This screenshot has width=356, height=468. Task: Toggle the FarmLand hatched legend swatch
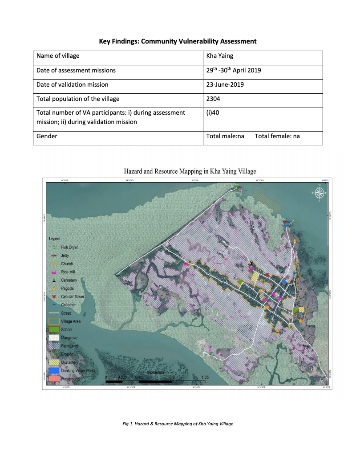pos(54,346)
